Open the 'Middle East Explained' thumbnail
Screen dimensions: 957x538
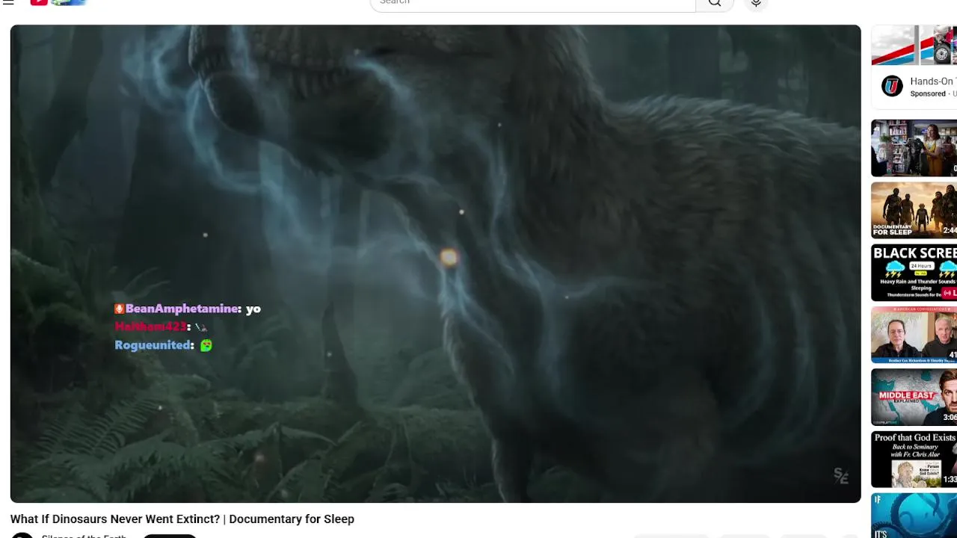tap(914, 397)
